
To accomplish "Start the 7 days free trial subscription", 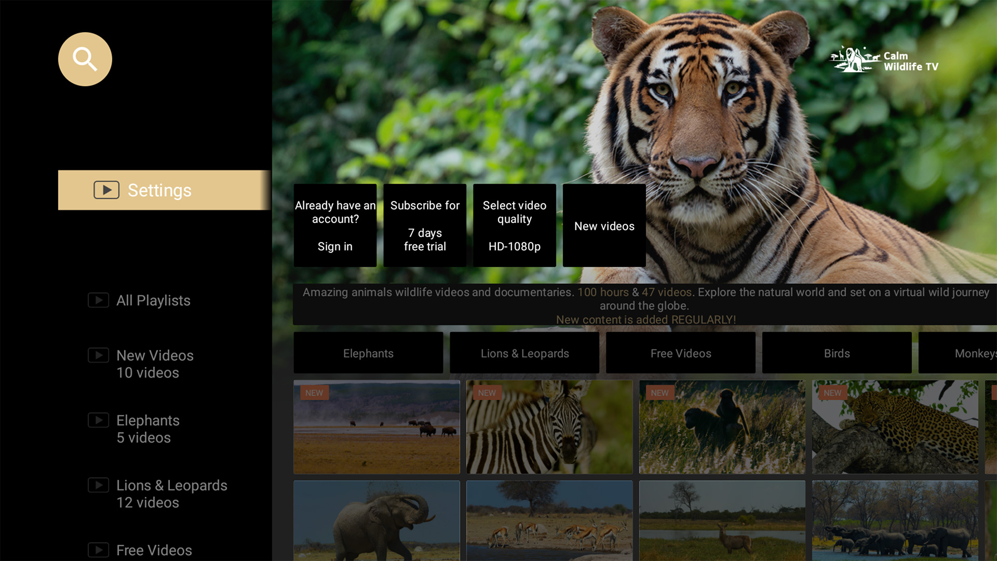I will point(424,225).
